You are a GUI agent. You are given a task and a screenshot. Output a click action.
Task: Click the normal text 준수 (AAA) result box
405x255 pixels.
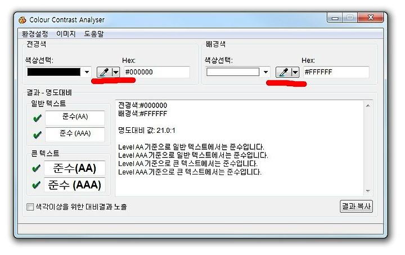pyautogui.click(x=75, y=135)
